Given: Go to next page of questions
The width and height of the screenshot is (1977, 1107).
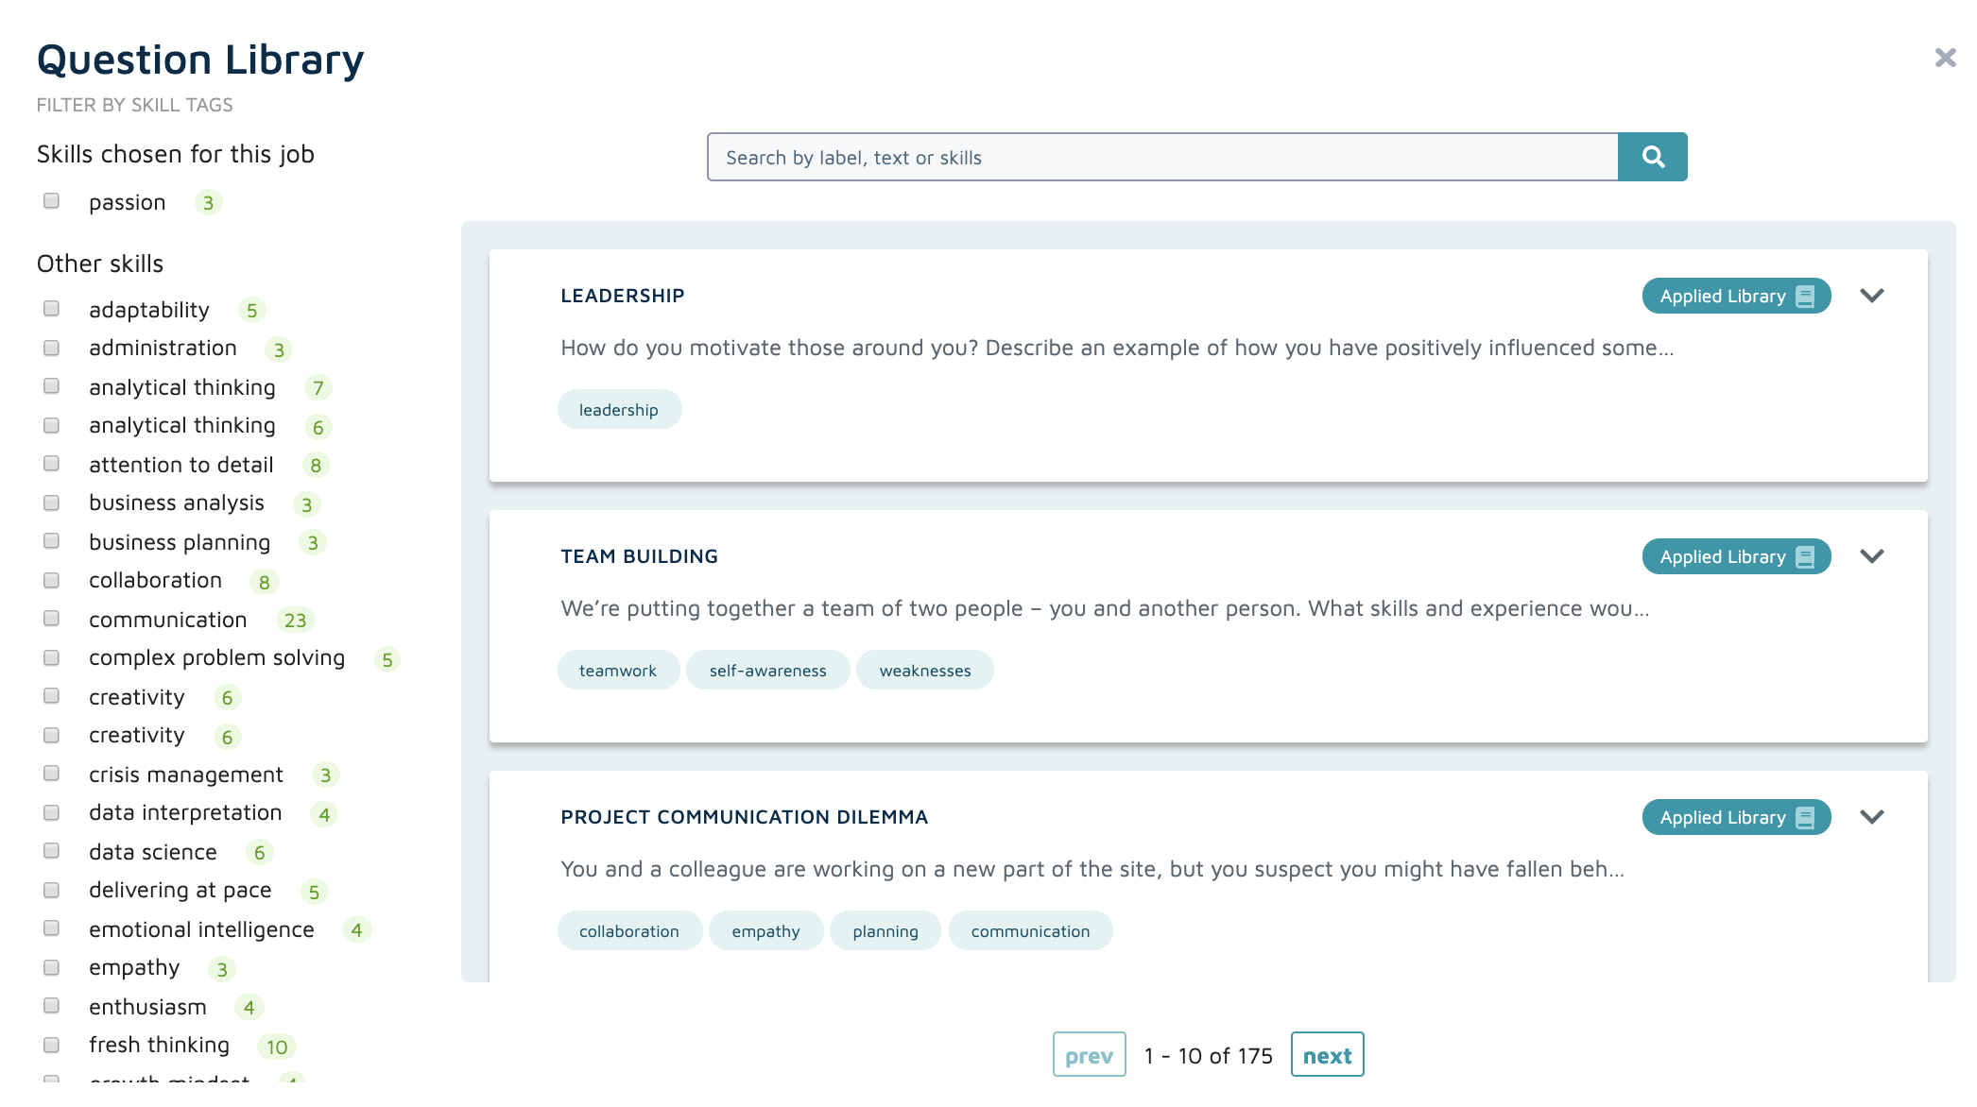Looking at the screenshot, I should point(1327,1055).
